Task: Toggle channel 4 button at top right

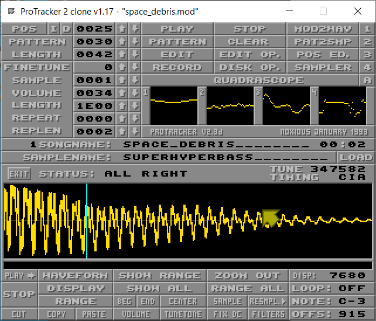Action: (367, 67)
